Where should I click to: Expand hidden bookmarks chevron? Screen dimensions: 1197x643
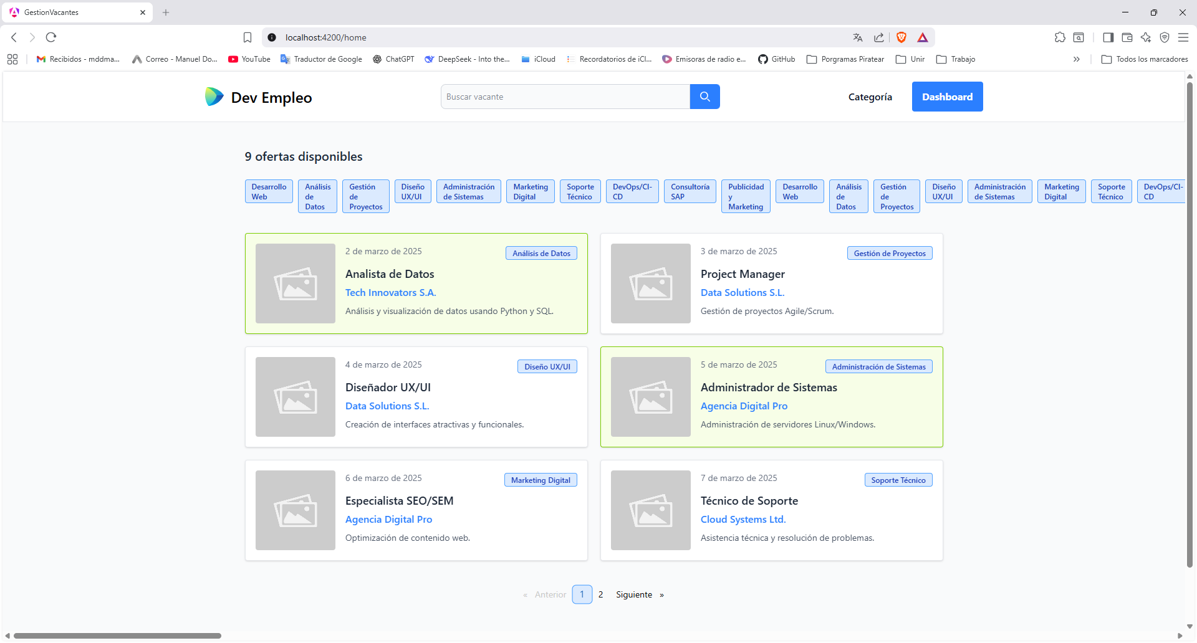pyautogui.click(x=1076, y=59)
